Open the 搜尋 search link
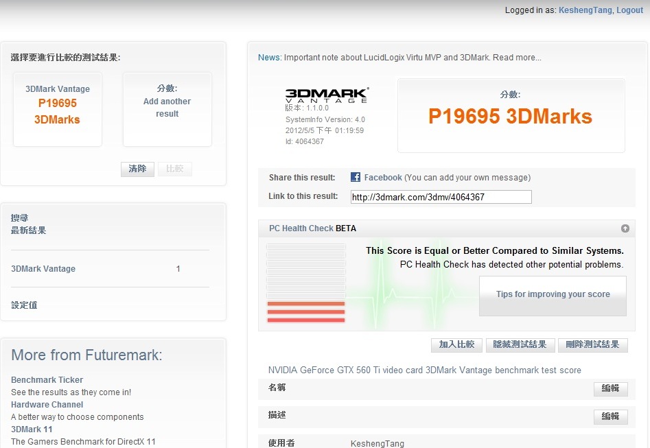This screenshot has width=650, height=448. [19, 217]
